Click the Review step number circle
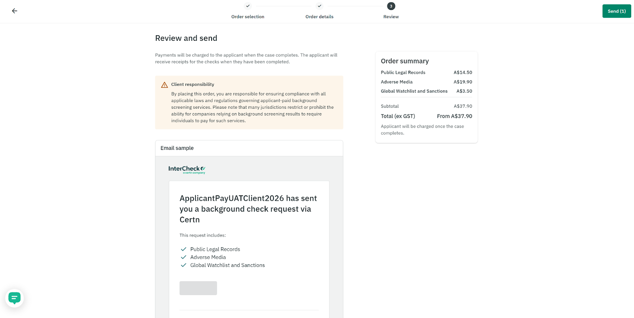Screen dimensions: 634x318 point(391,6)
